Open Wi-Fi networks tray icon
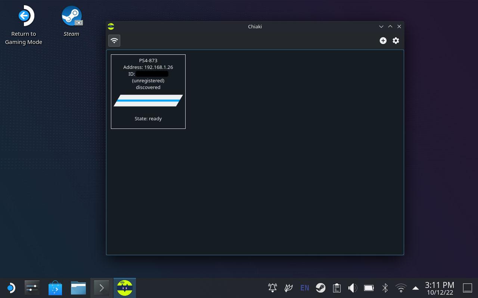 coord(401,288)
